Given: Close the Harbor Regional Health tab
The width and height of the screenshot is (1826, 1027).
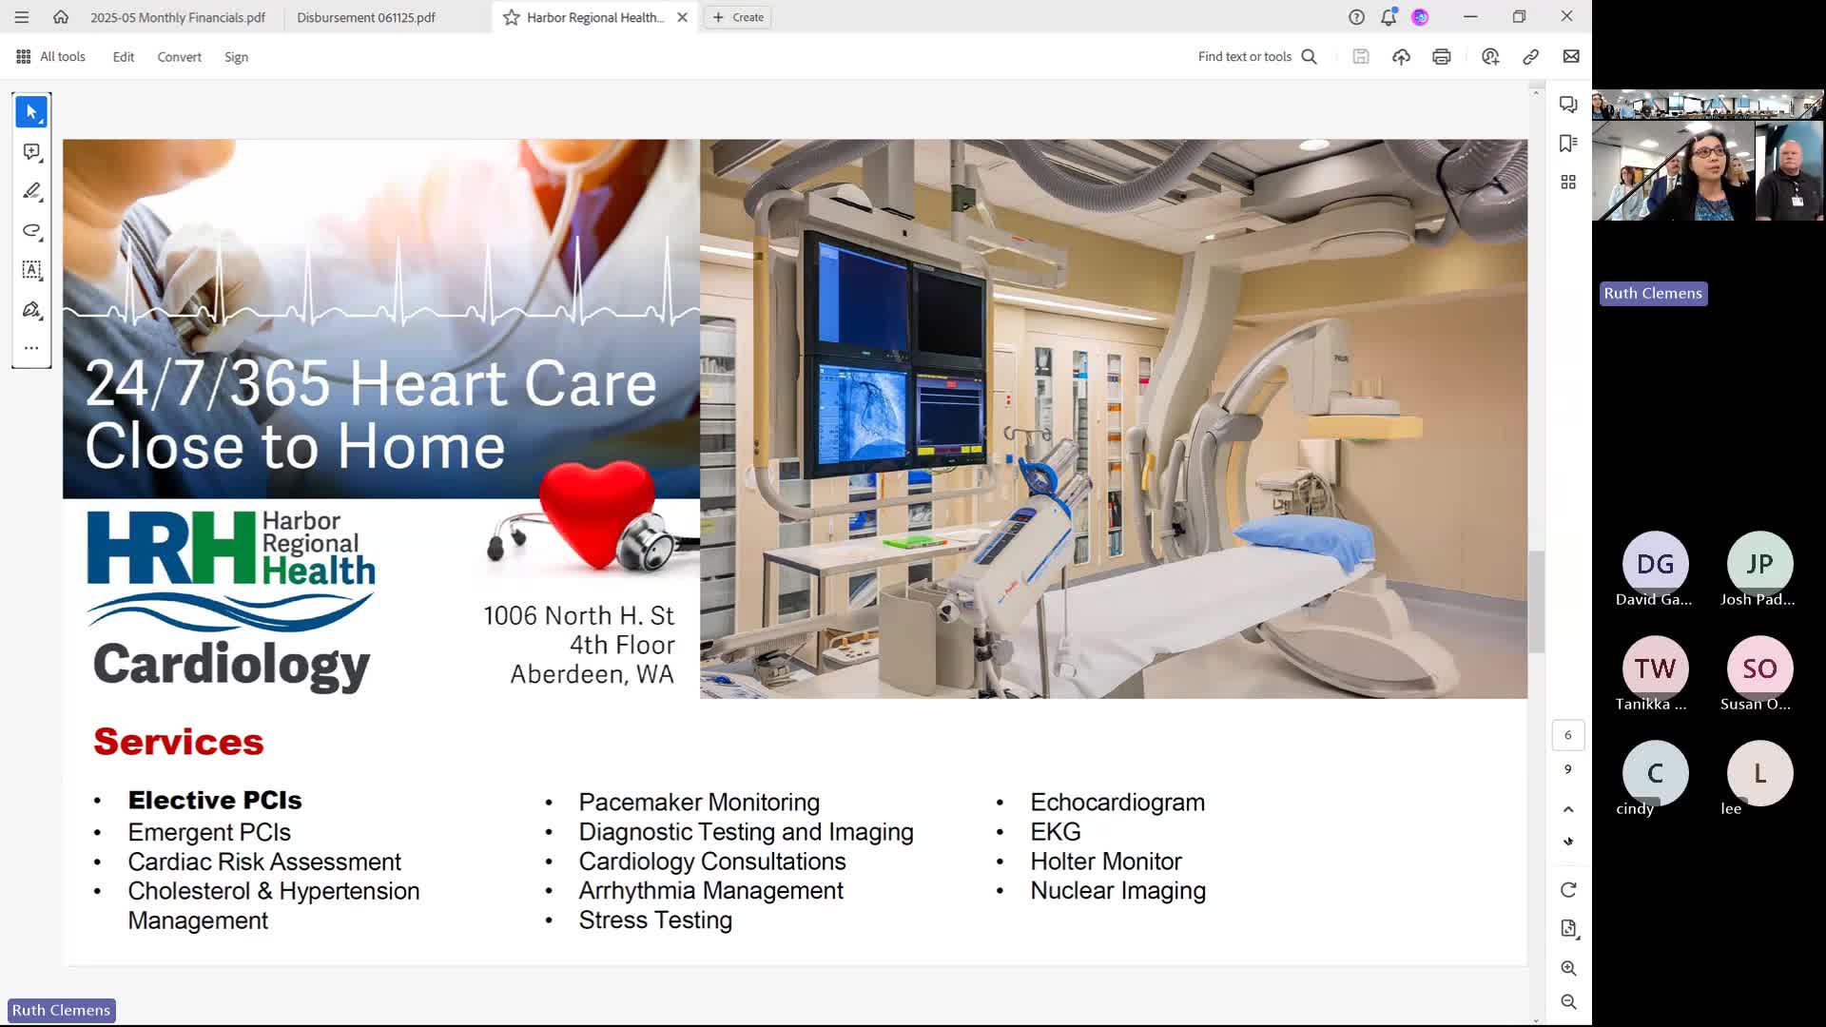Looking at the screenshot, I should click(682, 17).
